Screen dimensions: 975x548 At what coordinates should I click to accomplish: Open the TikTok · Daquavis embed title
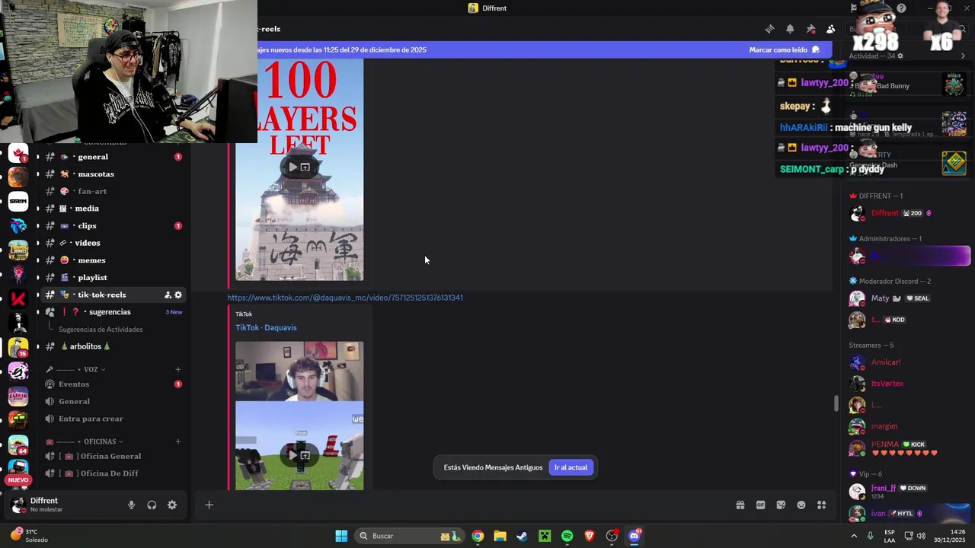[266, 327]
